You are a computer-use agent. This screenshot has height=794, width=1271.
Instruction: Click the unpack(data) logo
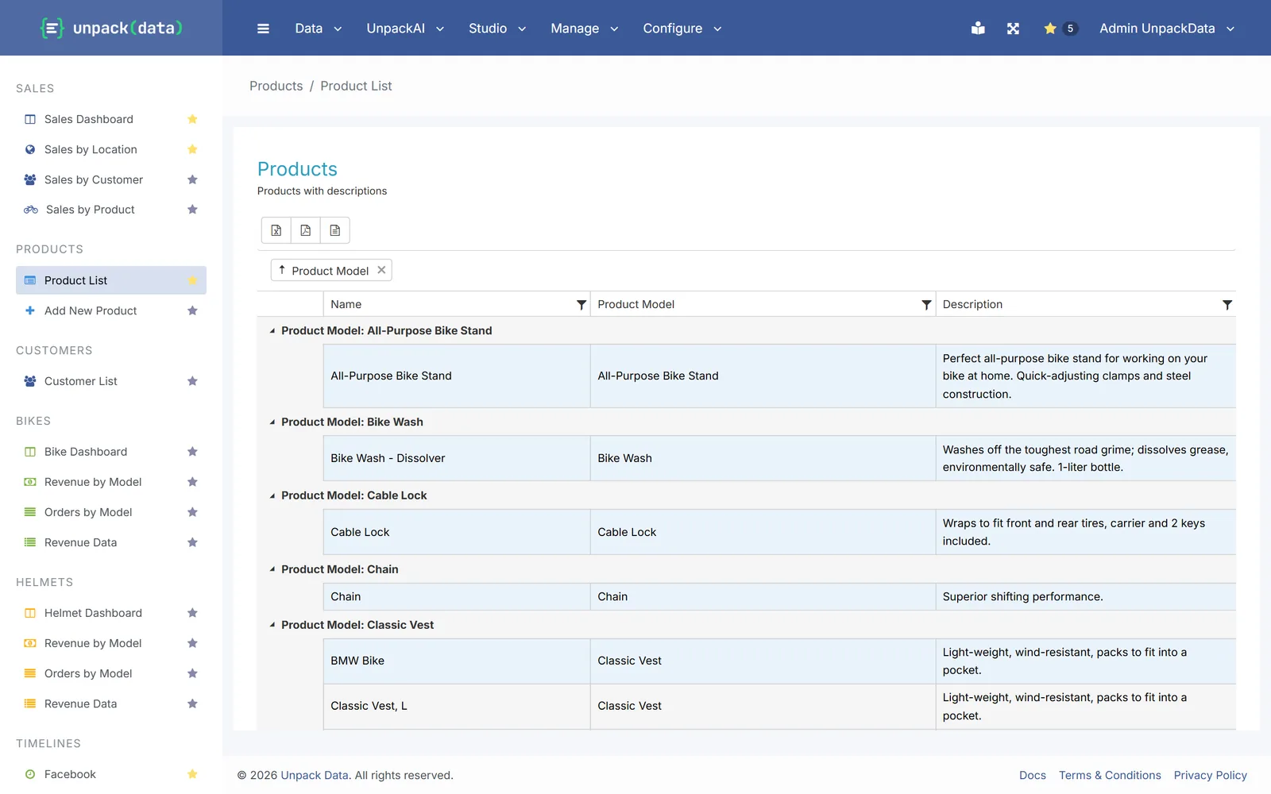click(111, 28)
